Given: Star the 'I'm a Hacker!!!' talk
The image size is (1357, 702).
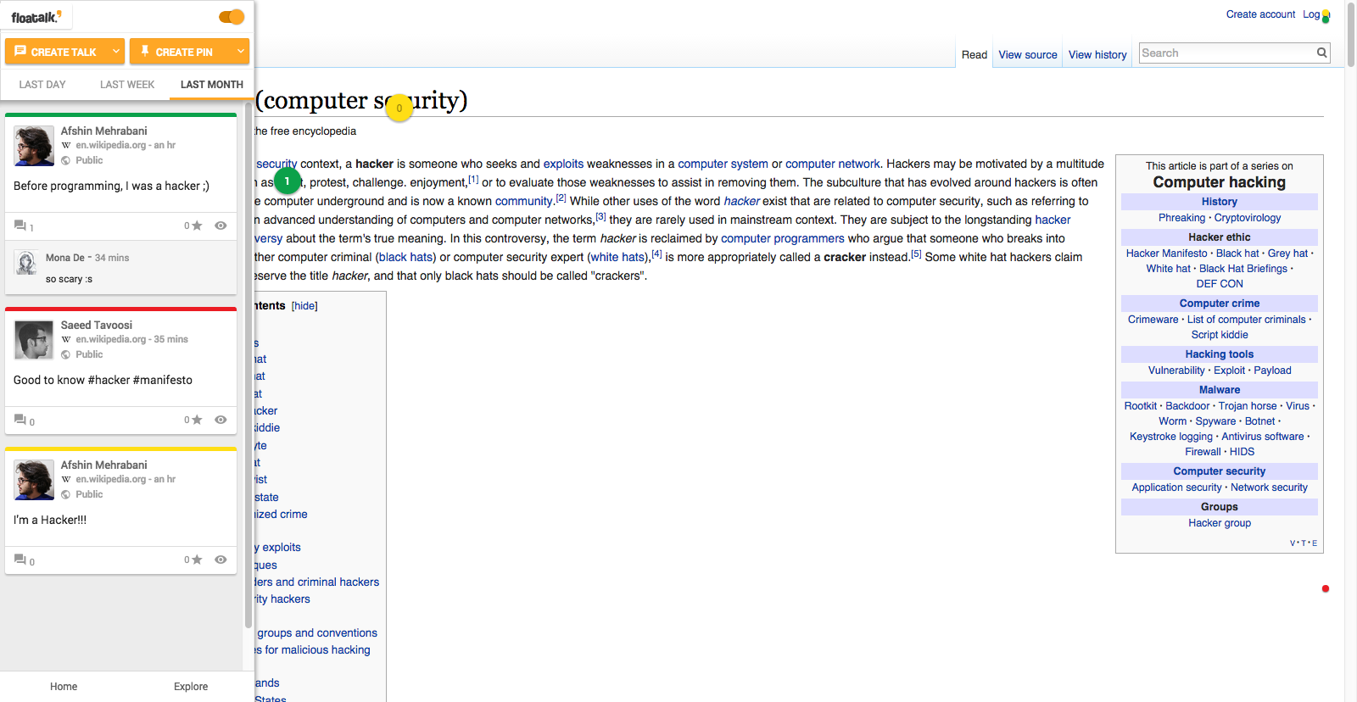Looking at the screenshot, I should click(x=197, y=560).
